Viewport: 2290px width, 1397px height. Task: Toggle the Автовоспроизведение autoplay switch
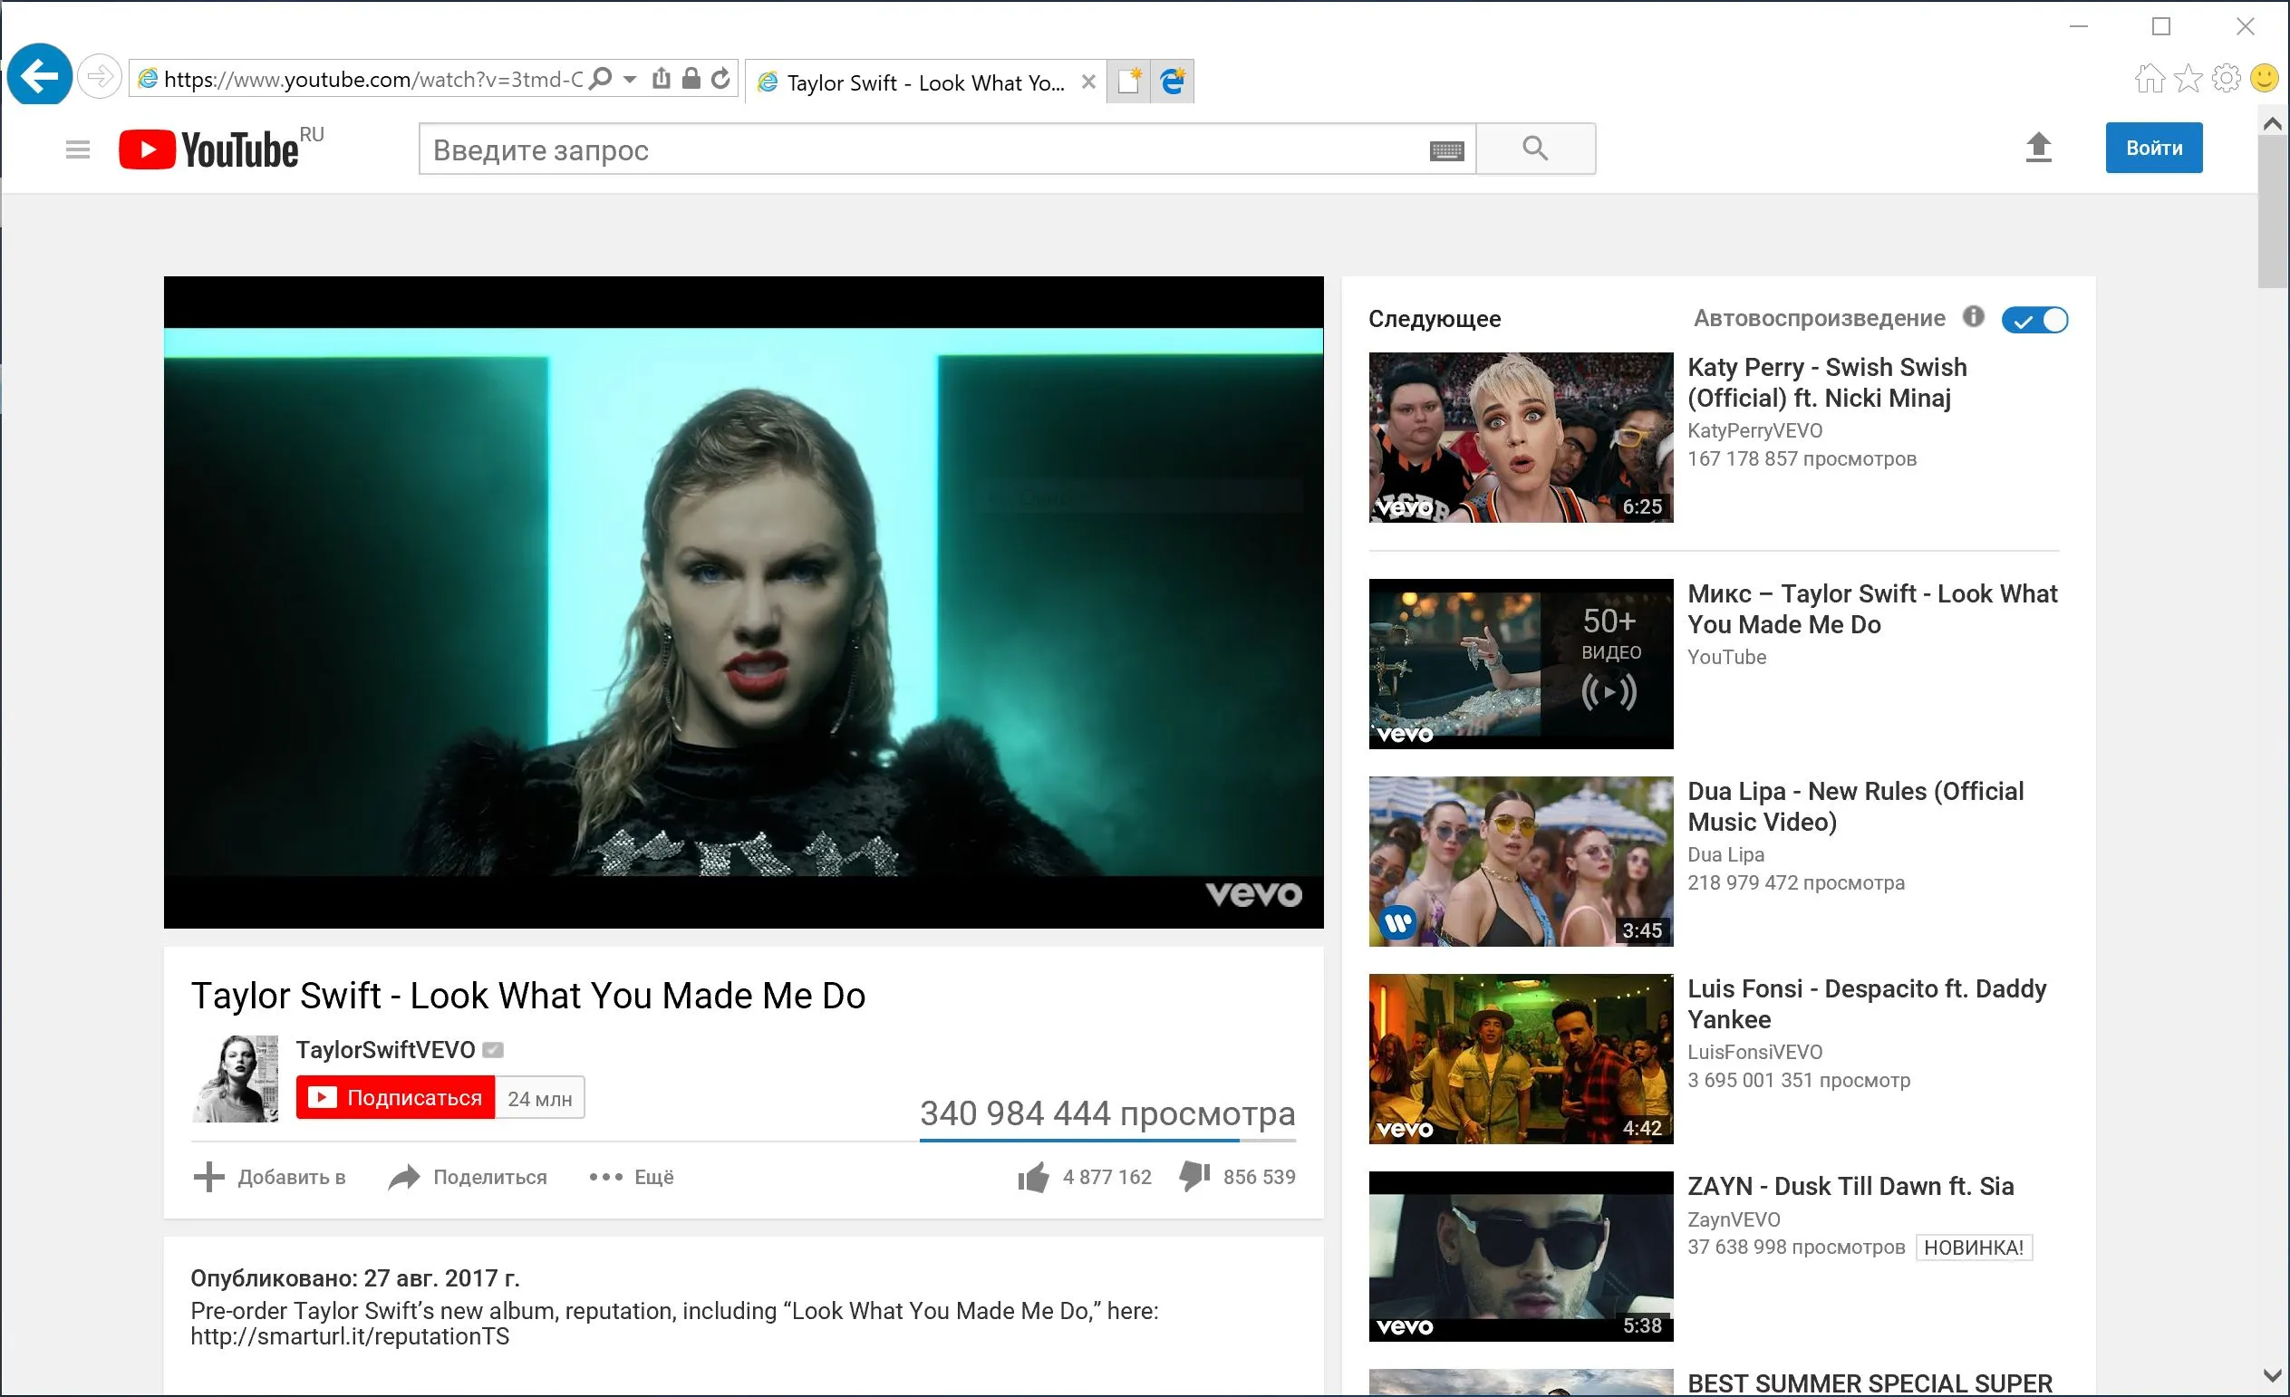[2034, 320]
